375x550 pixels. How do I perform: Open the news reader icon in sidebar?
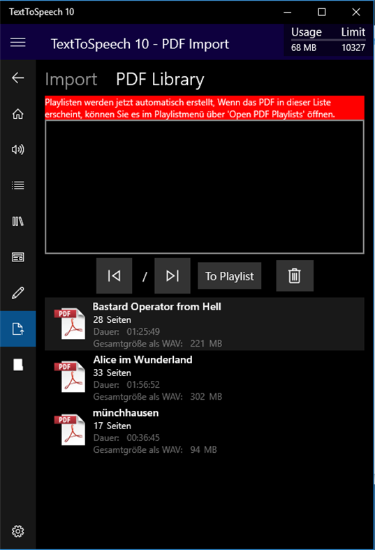coord(18,257)
